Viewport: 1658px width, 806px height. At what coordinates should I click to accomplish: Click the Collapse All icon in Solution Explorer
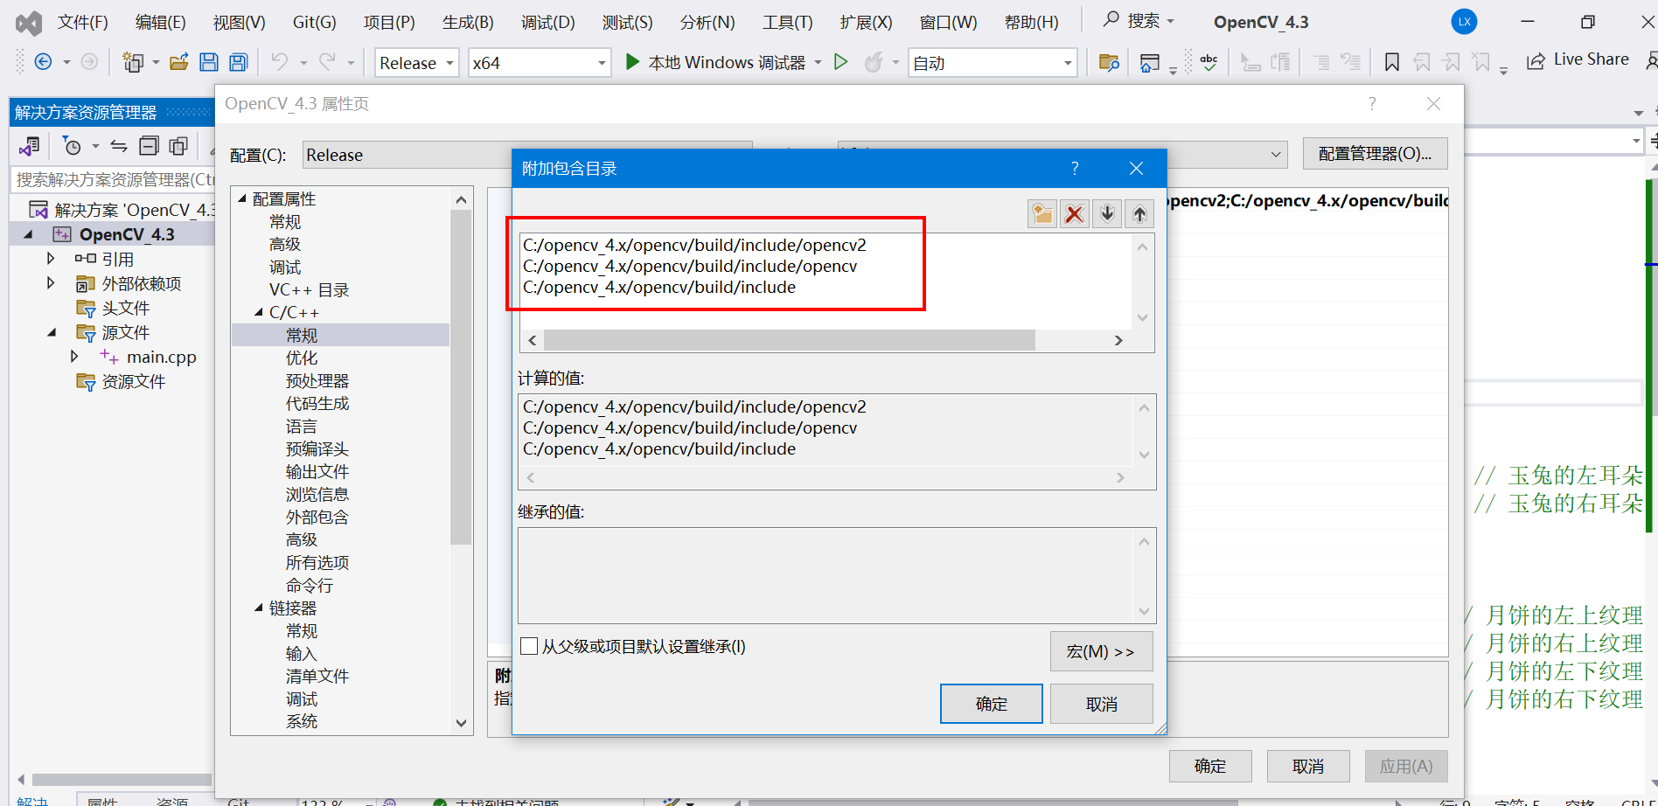(x=150, y=146)
